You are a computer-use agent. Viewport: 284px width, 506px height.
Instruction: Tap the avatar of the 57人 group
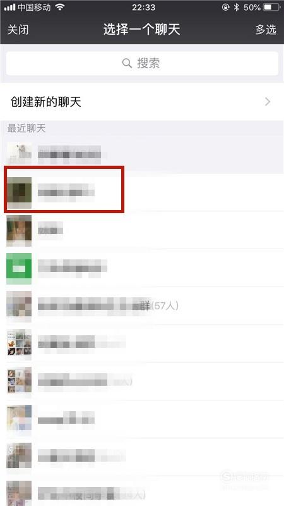(19, 306)
